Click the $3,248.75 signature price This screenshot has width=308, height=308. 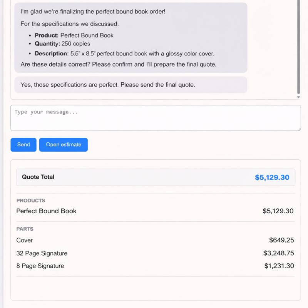pyautogui.click(x=278, y=253)
